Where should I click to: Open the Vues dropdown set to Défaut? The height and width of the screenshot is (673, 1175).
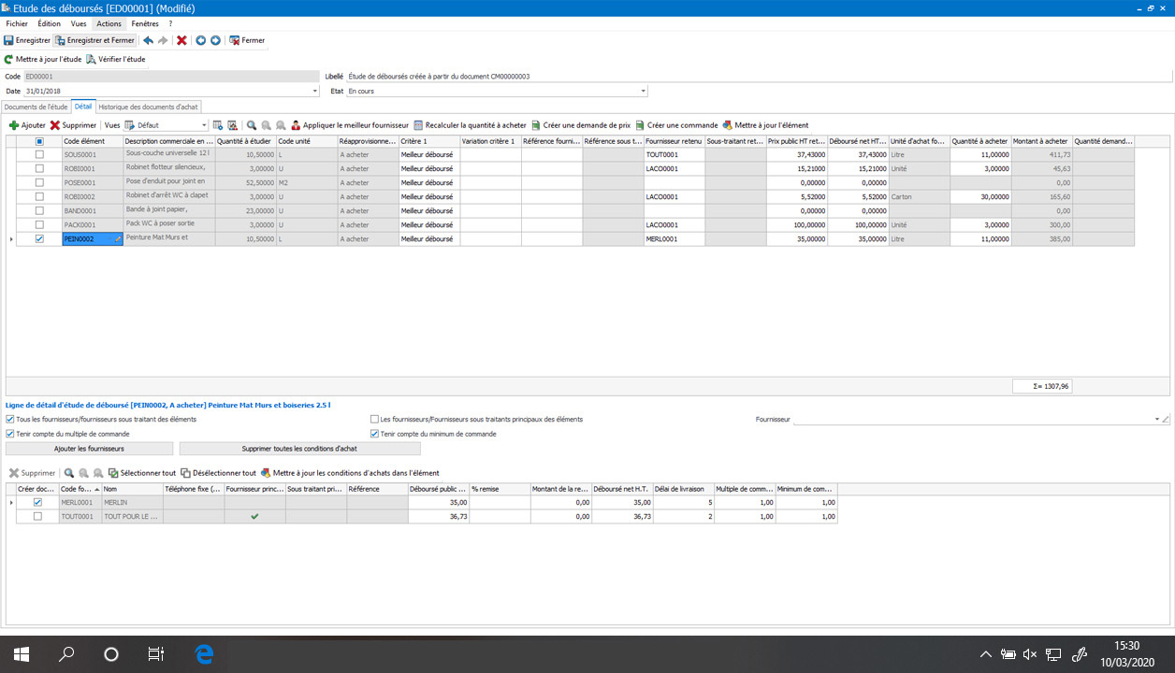[x=204, y=125]
